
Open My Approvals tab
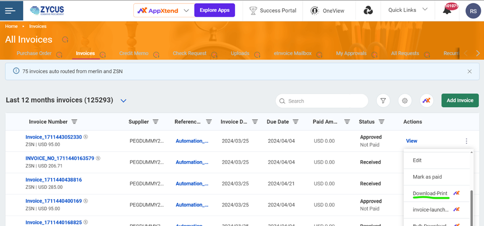(351, 54)
